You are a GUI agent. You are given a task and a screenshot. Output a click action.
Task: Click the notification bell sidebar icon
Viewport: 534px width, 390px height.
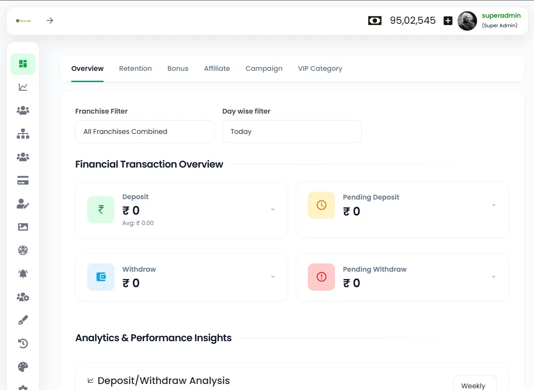(23, 273)
